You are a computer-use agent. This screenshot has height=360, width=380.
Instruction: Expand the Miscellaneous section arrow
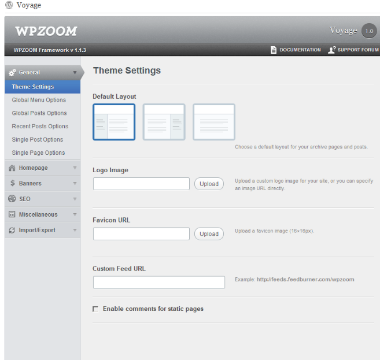75,214
